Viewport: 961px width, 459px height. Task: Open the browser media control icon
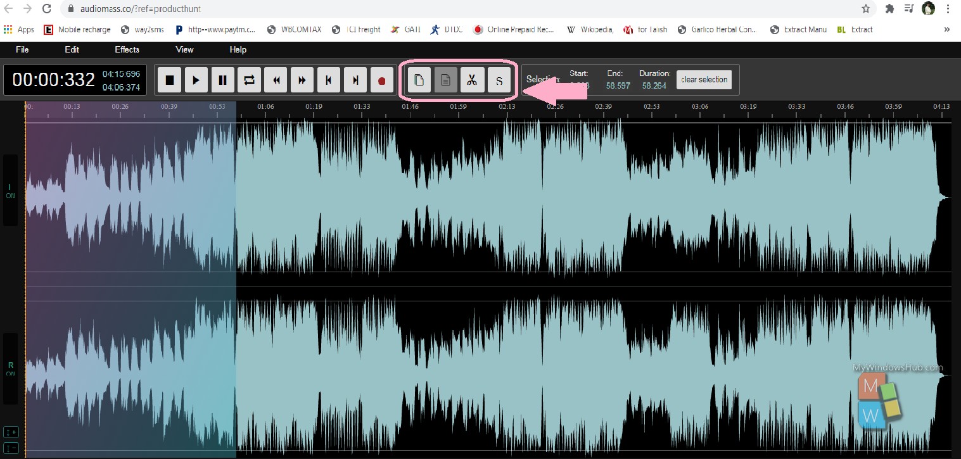pyautogui.click(x=910, y=9)
